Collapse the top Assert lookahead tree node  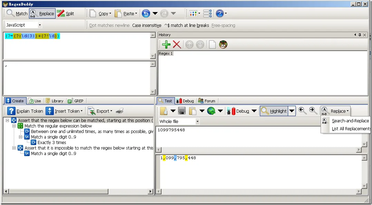coord(7,120)
